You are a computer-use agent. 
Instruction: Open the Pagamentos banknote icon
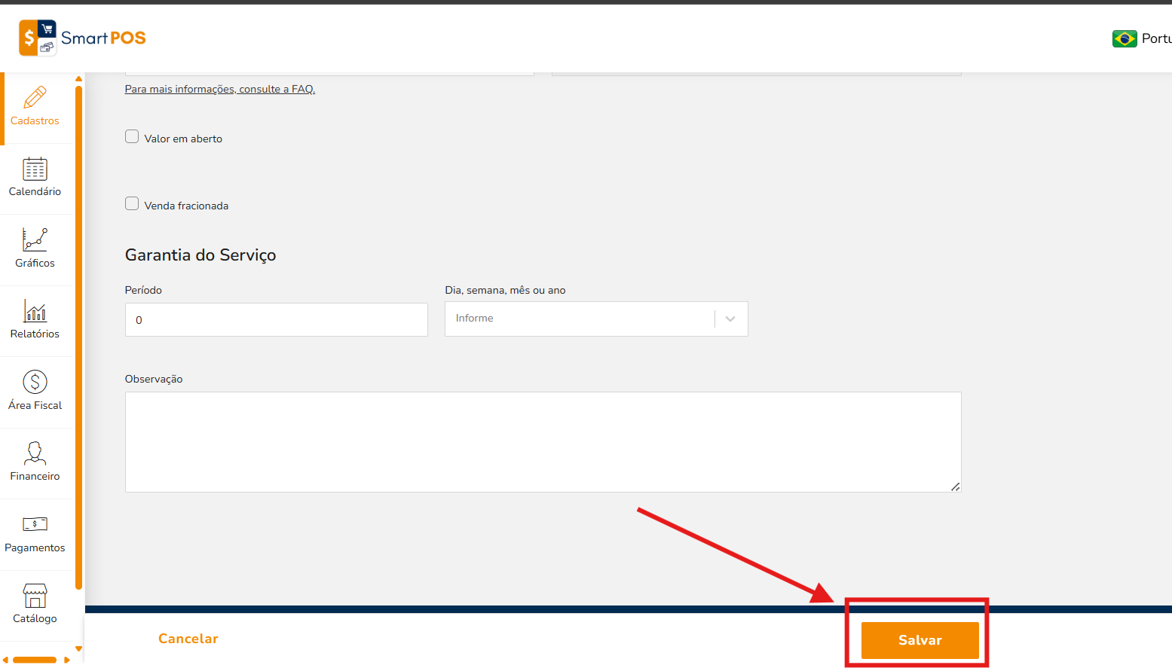[35, 524]
